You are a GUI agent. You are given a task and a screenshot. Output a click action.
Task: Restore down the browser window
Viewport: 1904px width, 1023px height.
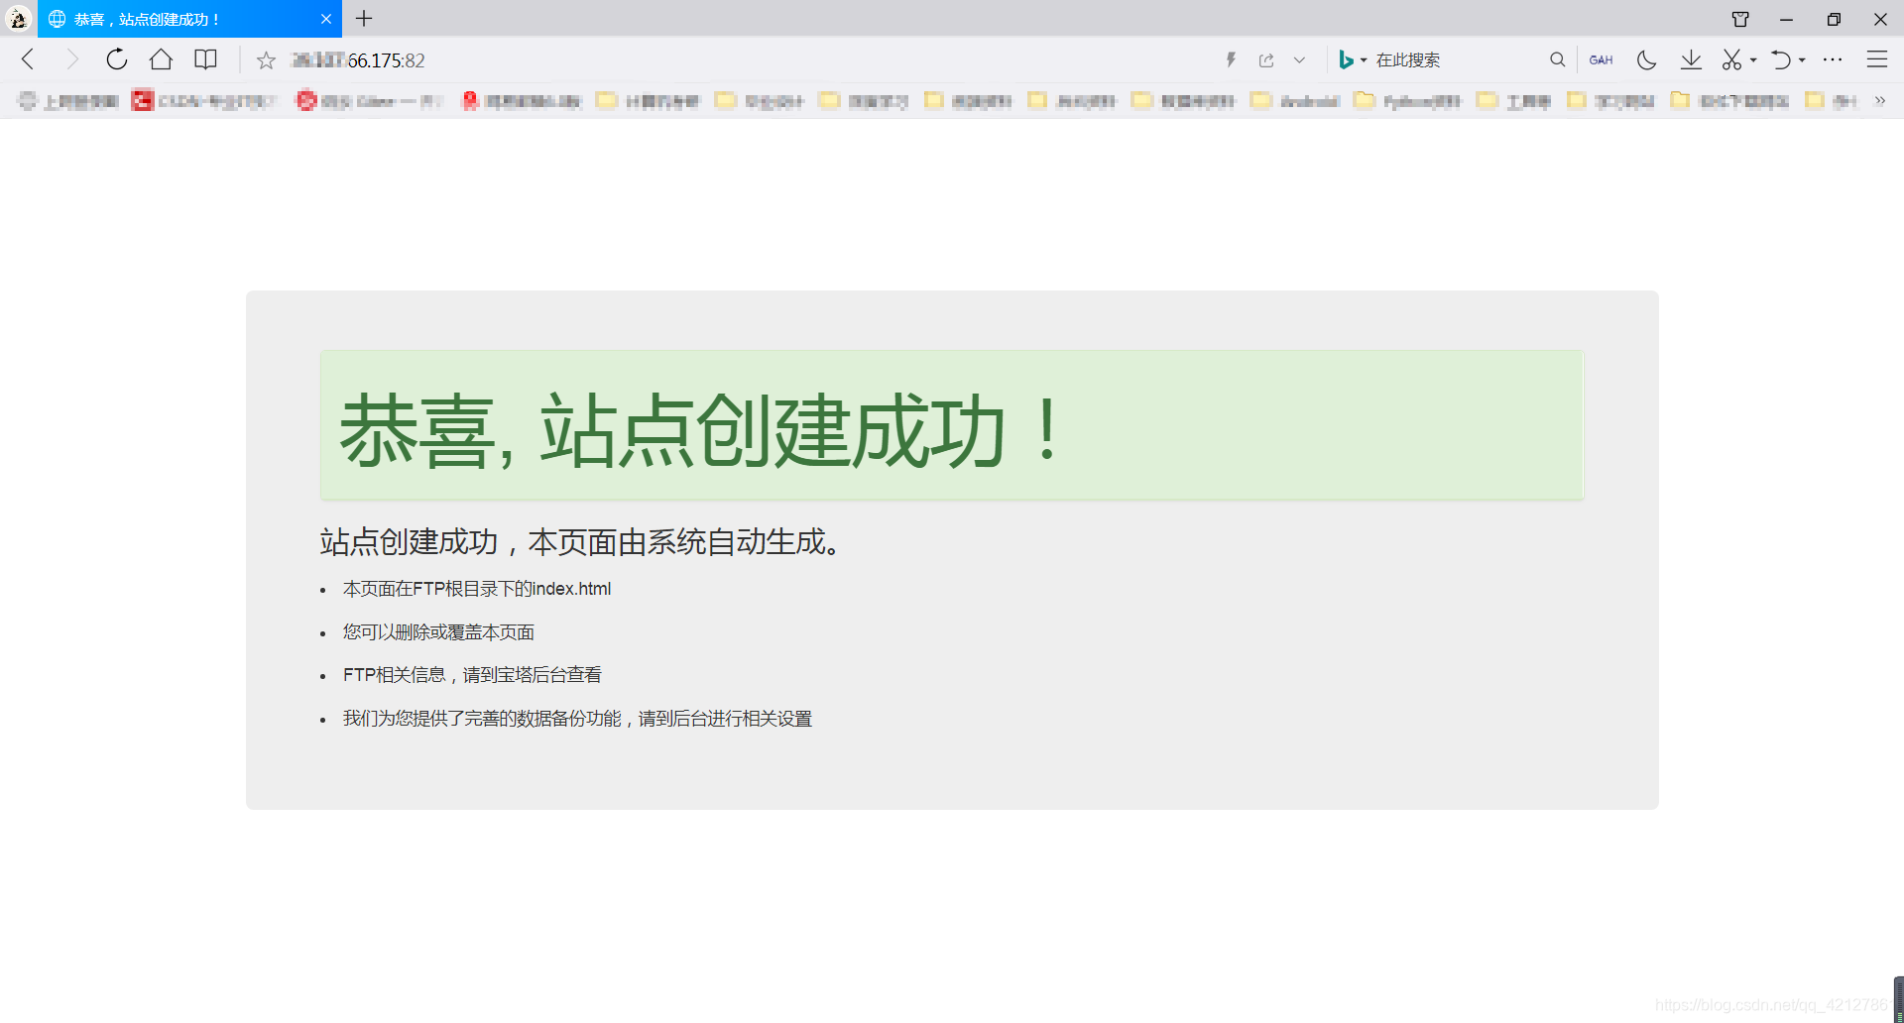coord(1834,19)
